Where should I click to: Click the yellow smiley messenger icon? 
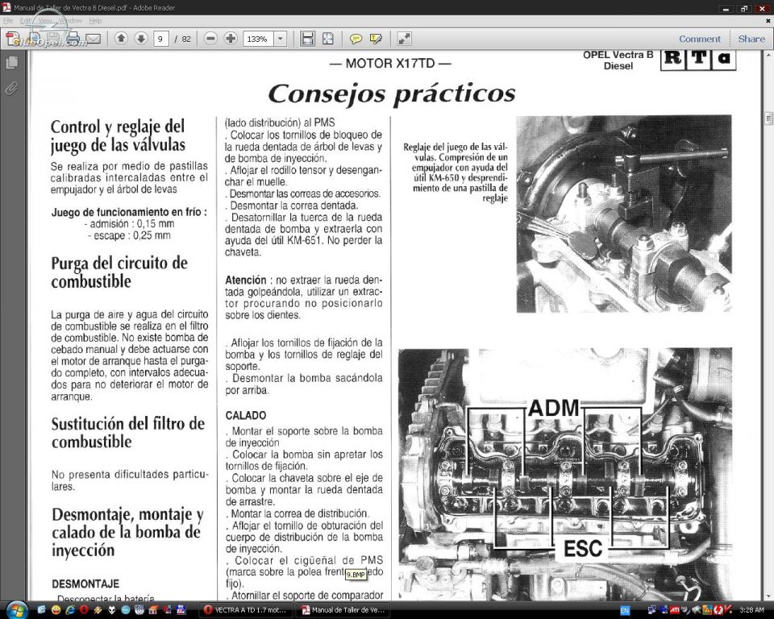(56, 611)
